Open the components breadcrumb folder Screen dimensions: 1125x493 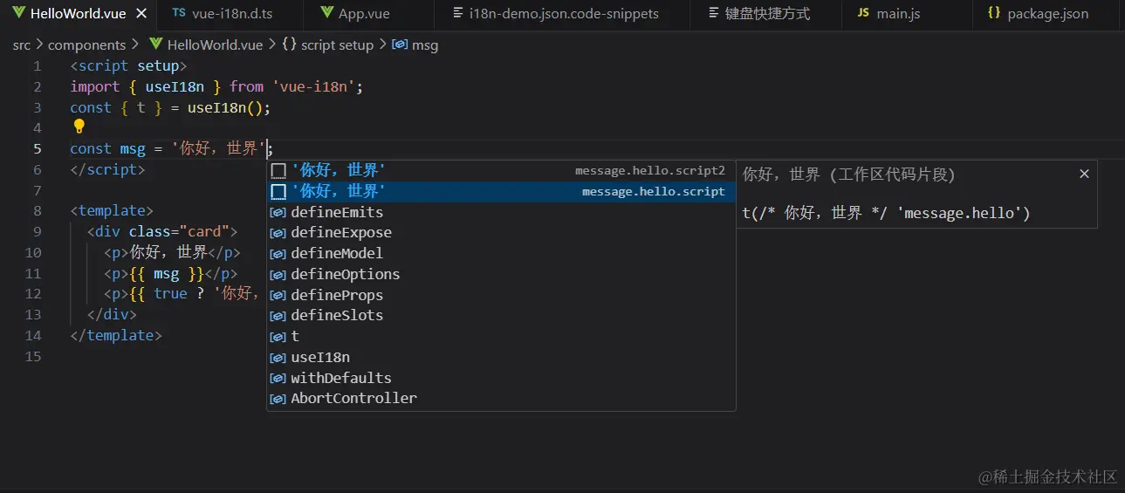(86, 45)
